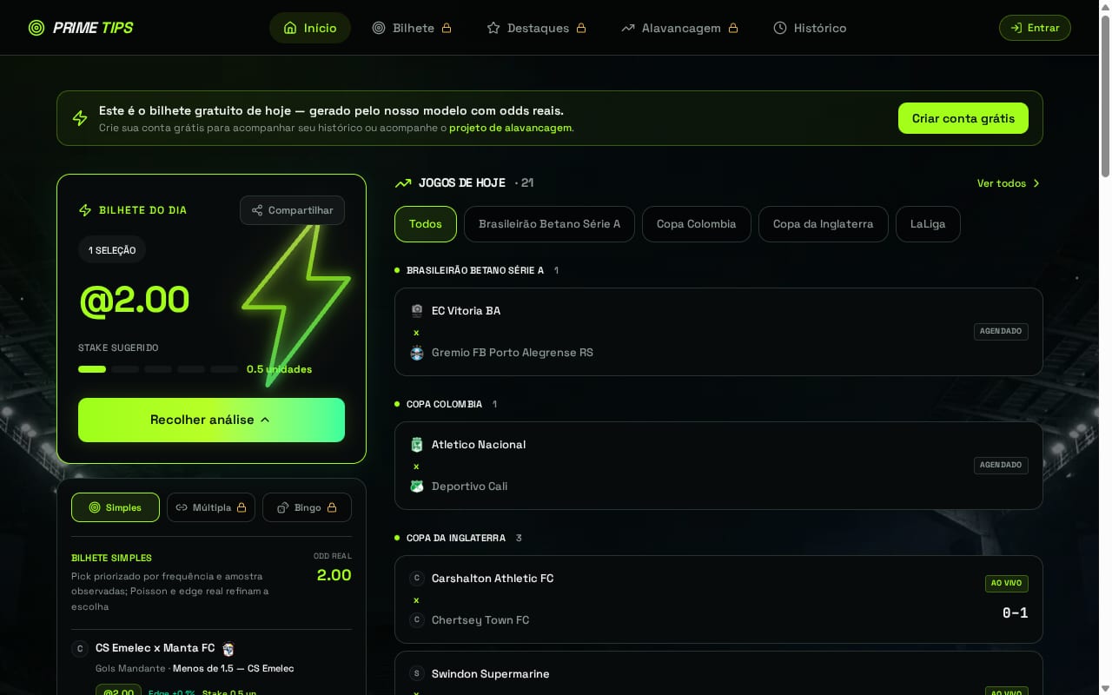Click the trend arrow icon beside Alavancagem
1112x695 pixels.
point(628,28)
